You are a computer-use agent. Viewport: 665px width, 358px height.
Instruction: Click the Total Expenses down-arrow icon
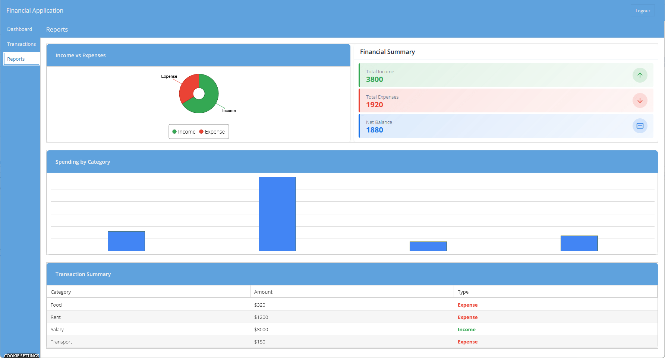pos(640,100)
